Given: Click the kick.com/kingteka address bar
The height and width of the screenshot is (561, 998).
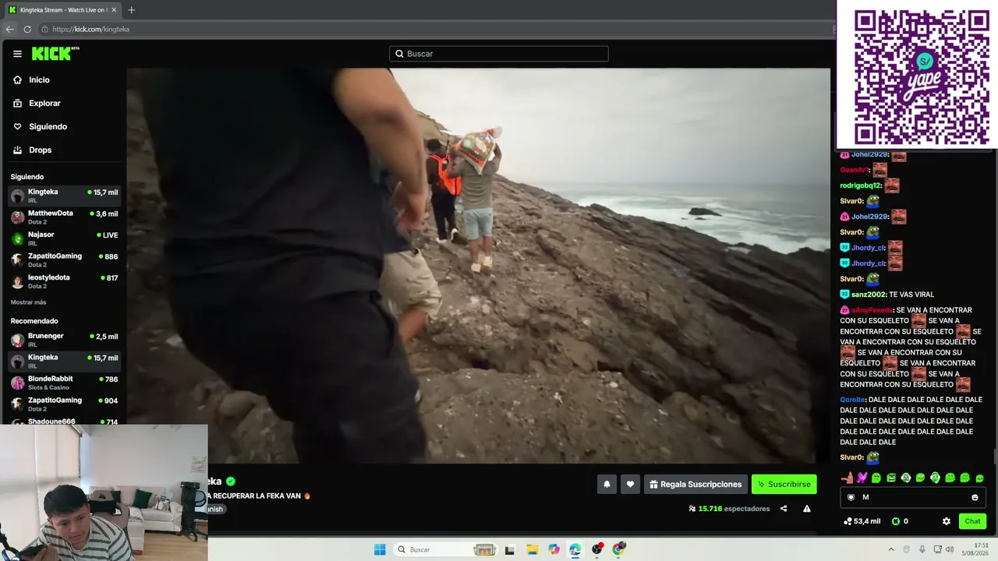Looking at the screenshot, I should tap(437, 29).
